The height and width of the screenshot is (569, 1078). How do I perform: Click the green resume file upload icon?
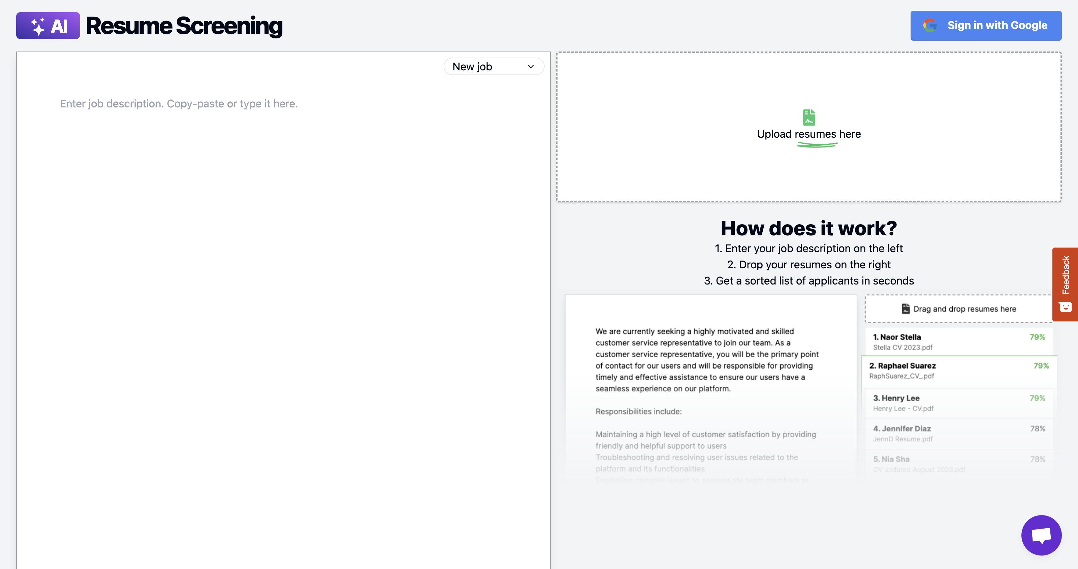(x=809, y=117)
